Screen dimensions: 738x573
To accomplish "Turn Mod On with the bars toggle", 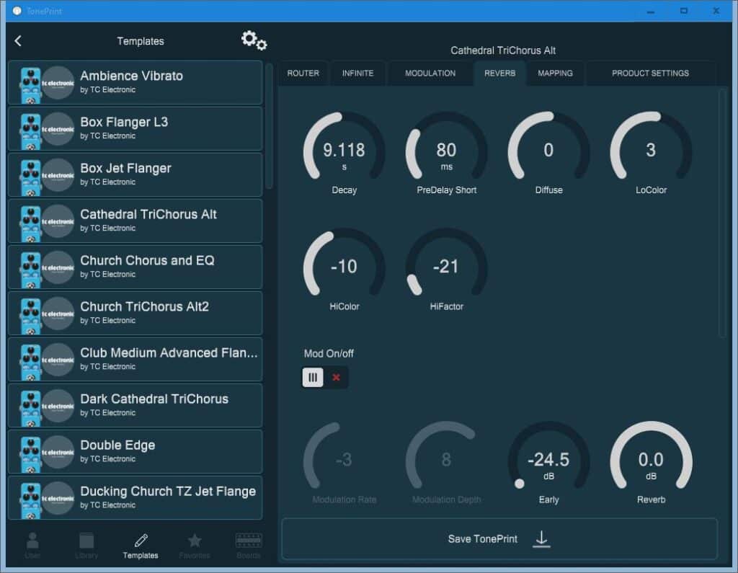I will click(x=313, y=377).
